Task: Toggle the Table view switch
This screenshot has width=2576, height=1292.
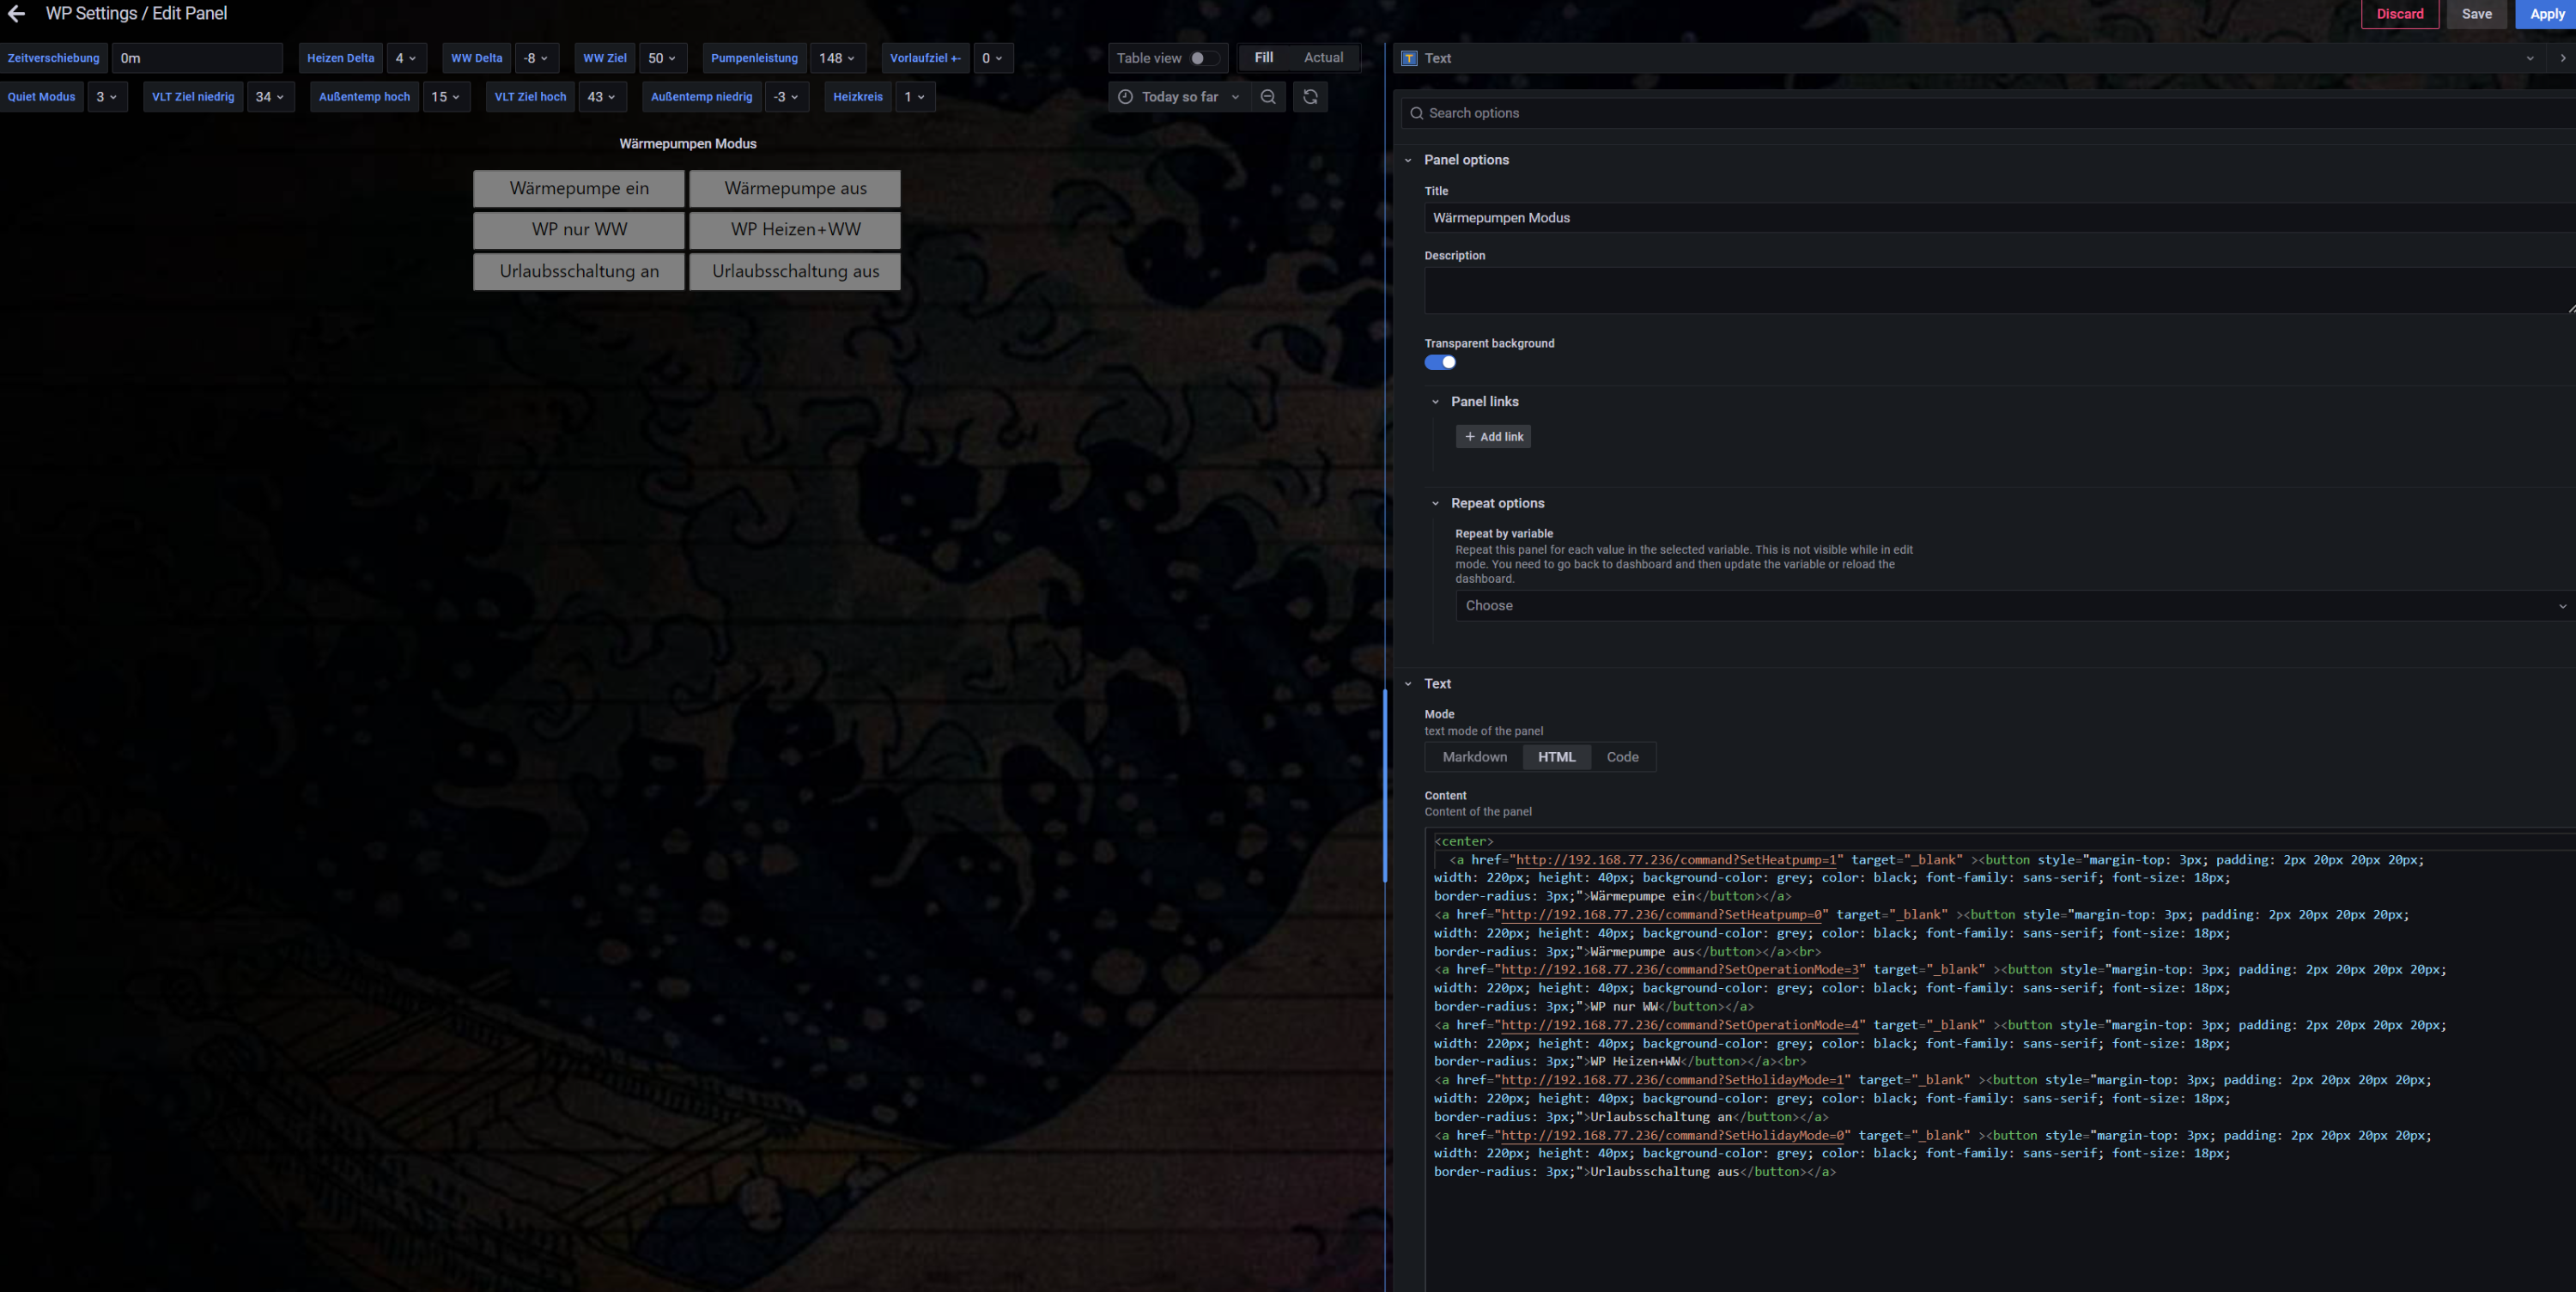Action: point(1203,58)
